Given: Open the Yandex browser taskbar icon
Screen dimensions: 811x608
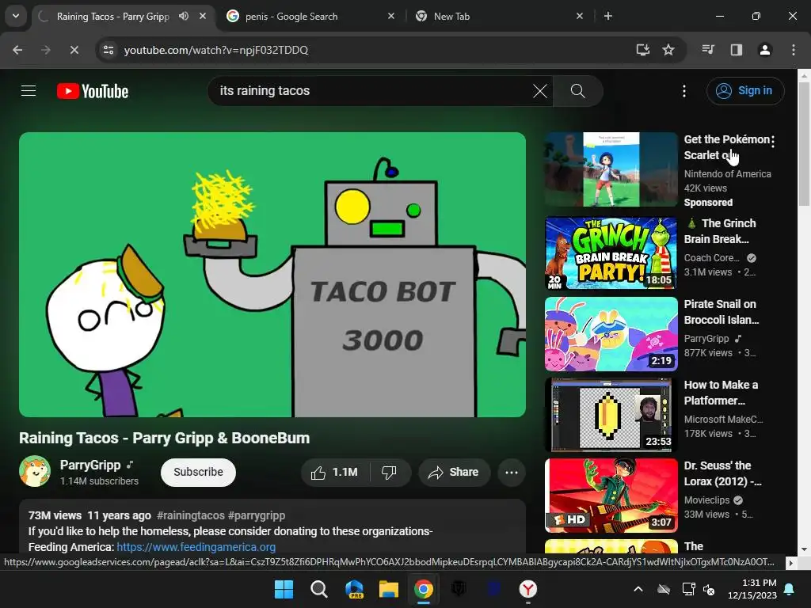Looking at the screenshot, I should [x=528, y=589].
